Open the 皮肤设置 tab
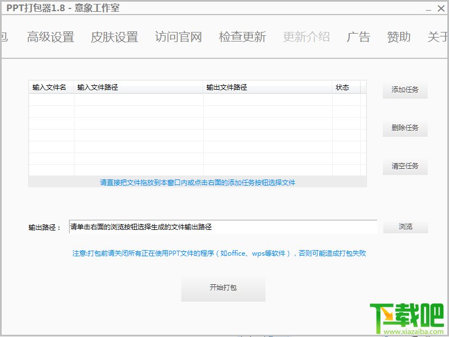Viewport: 449px width, 337px height. (114, 37)
